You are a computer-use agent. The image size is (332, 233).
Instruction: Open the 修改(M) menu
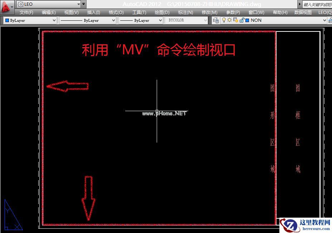209,13
